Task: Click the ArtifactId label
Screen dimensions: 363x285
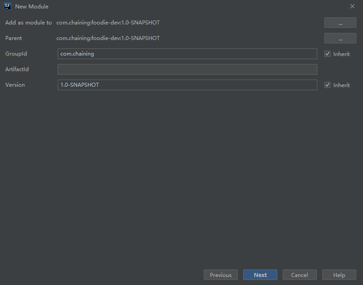Action: (x=17, y=69)
